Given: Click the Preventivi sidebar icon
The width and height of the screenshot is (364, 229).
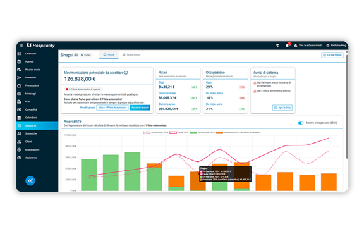Looking at the screenshot, I should [19, 78].
